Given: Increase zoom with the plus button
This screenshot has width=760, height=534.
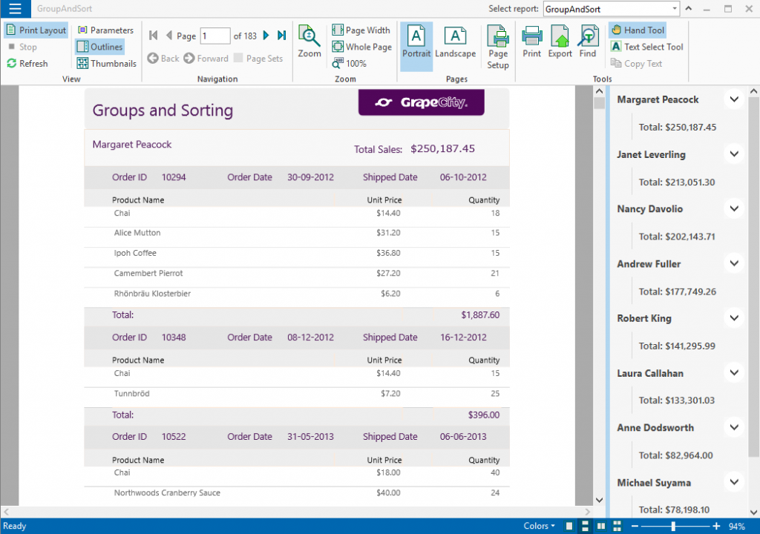Looking at the screenshot, I should click(716, 527).
